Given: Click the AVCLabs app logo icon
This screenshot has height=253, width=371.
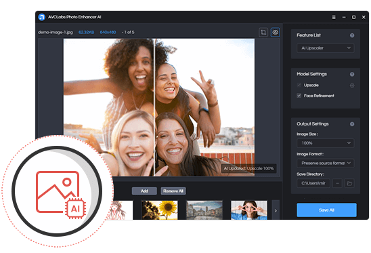Looking at the screenshot, I should [x=42, y=17].
